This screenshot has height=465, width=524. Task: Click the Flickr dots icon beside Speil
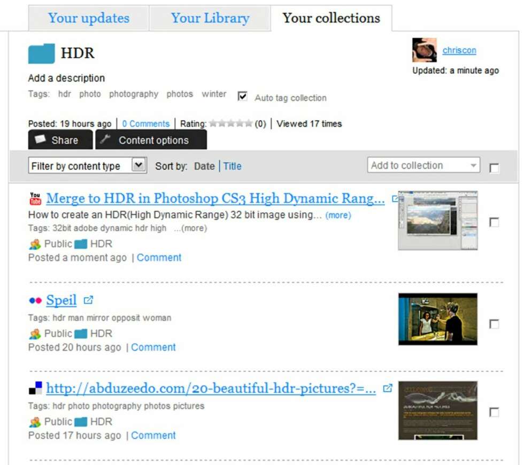click(x=35, y=300)
